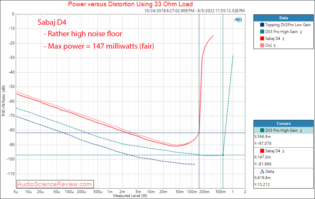Click the 1m tick label on x-axis

pos(110,192)
